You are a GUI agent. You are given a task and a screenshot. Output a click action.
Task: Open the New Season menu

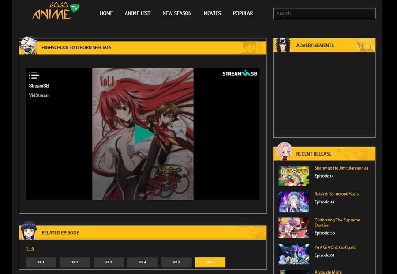pos(177,13)
